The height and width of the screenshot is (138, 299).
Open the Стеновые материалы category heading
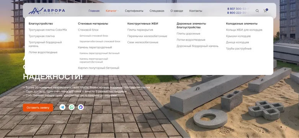[x=93, y=24]
